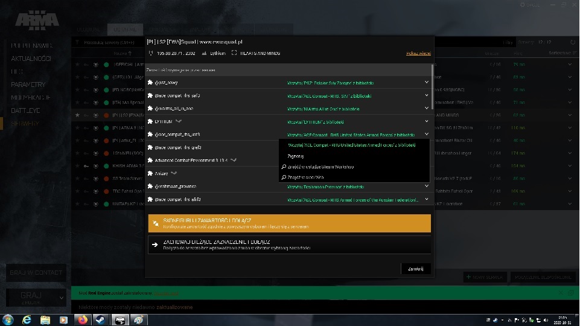This screenshot has height=326, width=580.
Task: Collapse dropdown of @ace_compat_rhs_usf3 row
Action: [x=427, y=134]
